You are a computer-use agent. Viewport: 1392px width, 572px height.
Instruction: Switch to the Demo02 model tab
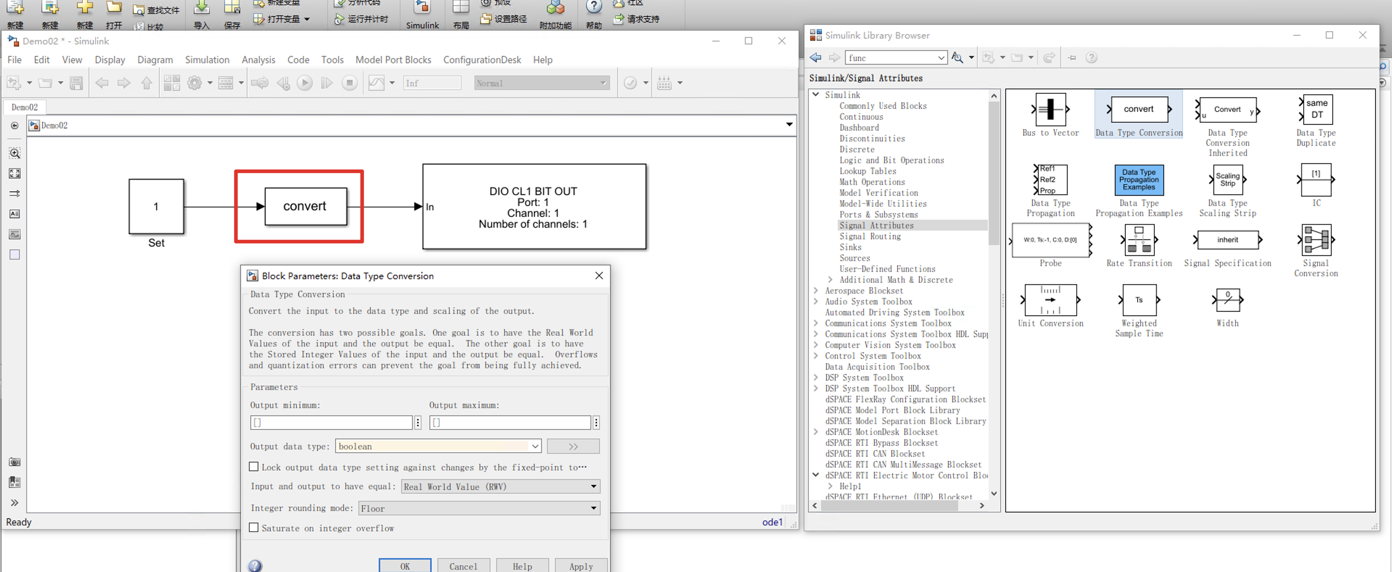(x=24, y=107)
